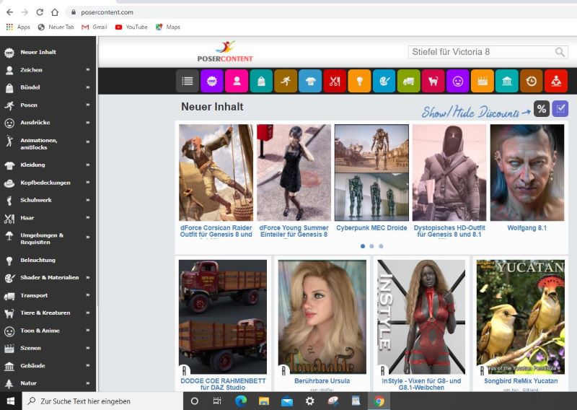The height and width of the screenshot is (410, 577).
Task: Click the Windows taskbar search box
Action: coord(102,401)
